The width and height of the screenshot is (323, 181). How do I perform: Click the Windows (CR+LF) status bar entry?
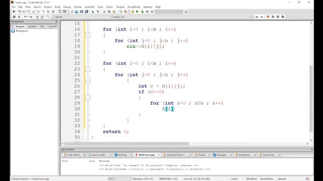[x=143, y=179]
